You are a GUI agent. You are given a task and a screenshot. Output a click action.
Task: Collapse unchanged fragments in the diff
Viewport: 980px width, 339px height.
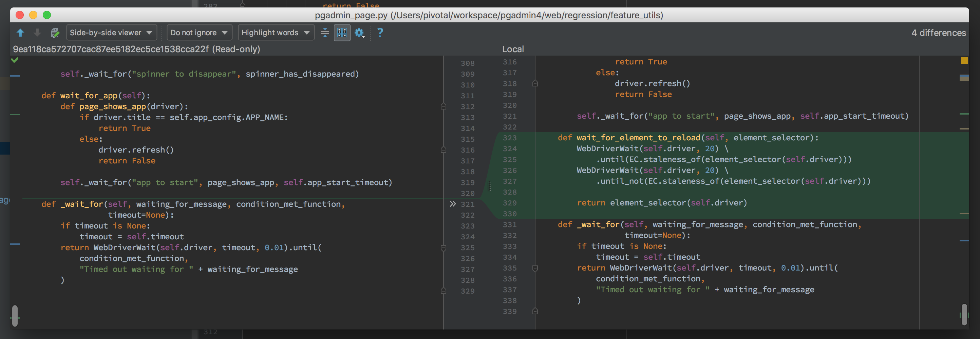coord(325,33)
